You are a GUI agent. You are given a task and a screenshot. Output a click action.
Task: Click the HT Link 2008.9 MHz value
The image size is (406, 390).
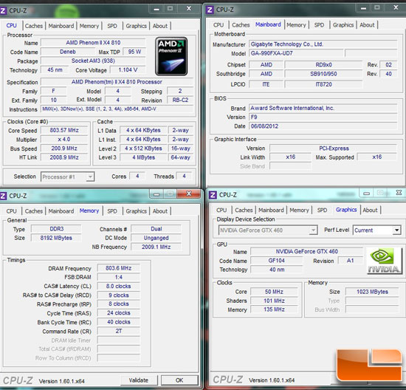coord(64,157)
